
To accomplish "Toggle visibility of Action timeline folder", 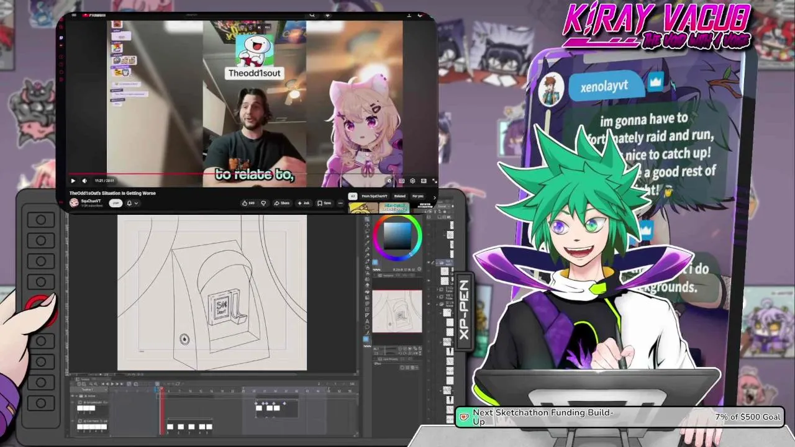I will pyautogui.click(x=72, y=395).
